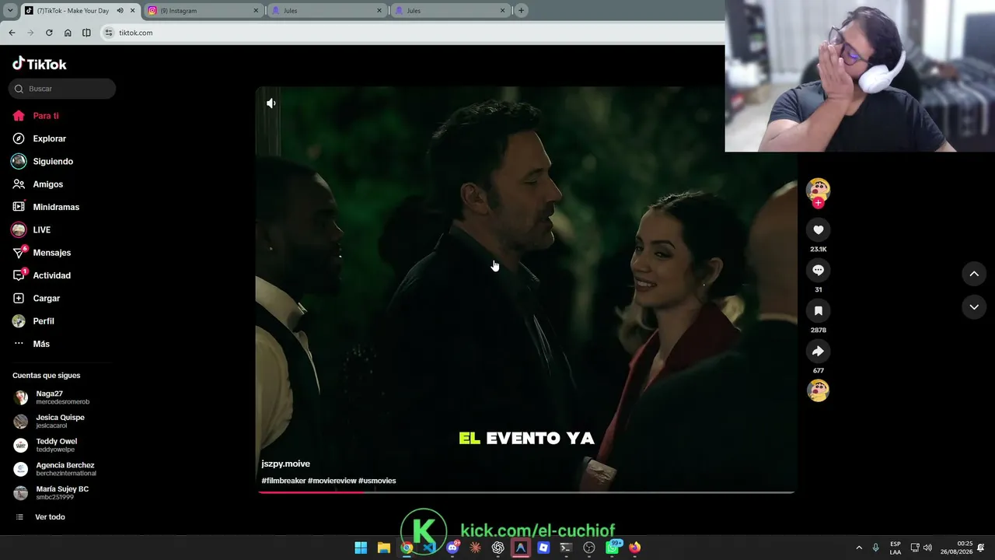
Task: Open Firefox from the taskbar
Action: 635,548
